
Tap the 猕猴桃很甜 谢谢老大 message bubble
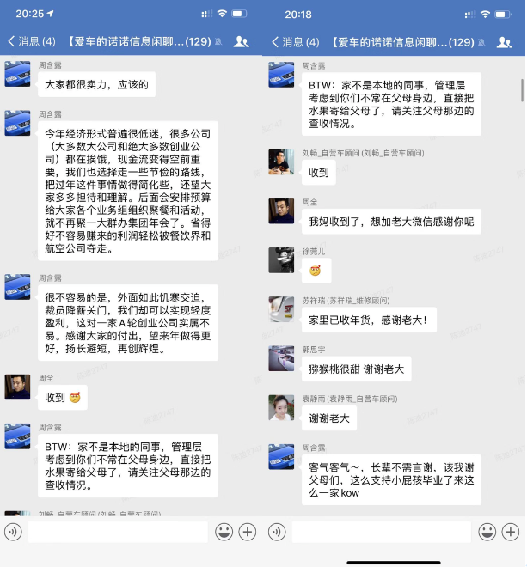click(357, 369)
